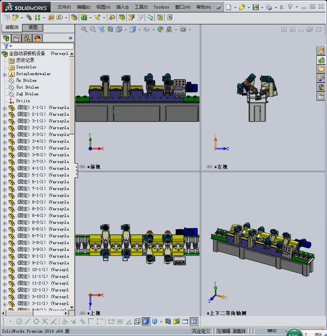Open the 工具(T) menu

141,7
